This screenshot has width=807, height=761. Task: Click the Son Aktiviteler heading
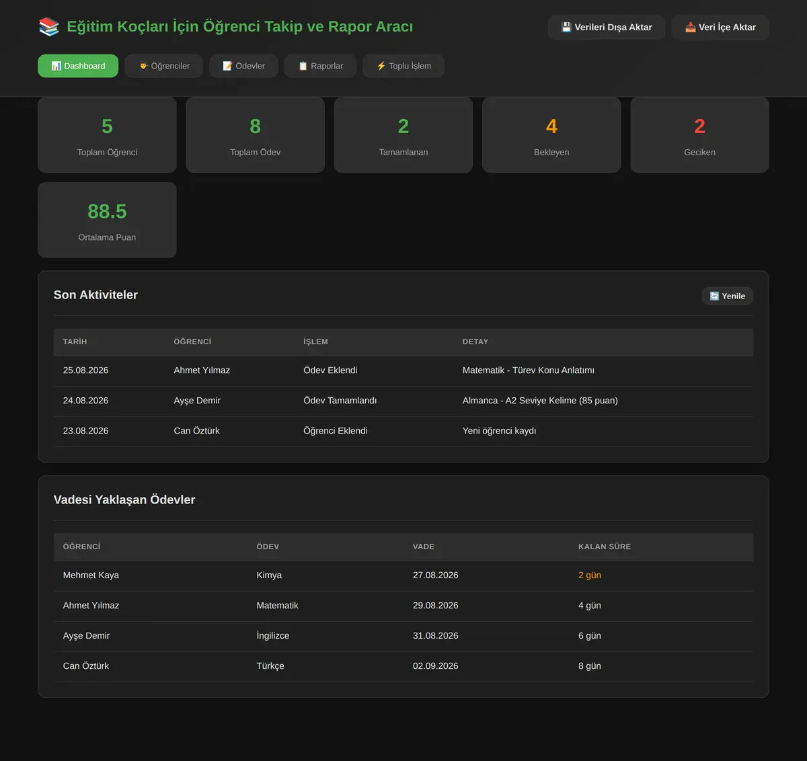(x=95, y=295)
